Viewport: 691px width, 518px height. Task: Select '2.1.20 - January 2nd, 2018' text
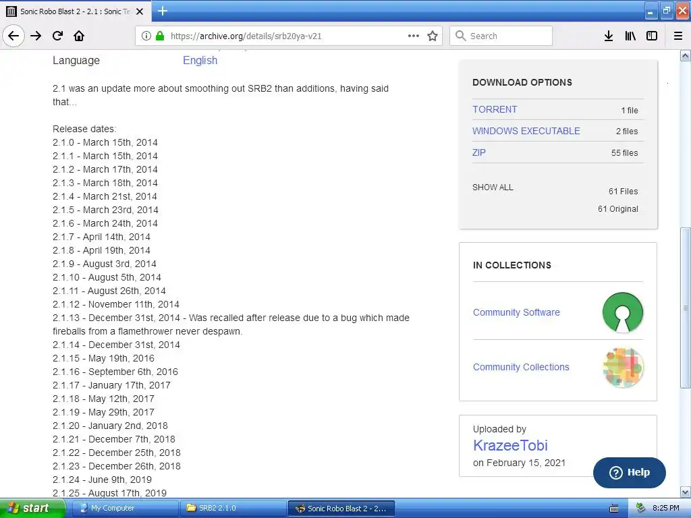pyautogui.click(x=110, y=426)
